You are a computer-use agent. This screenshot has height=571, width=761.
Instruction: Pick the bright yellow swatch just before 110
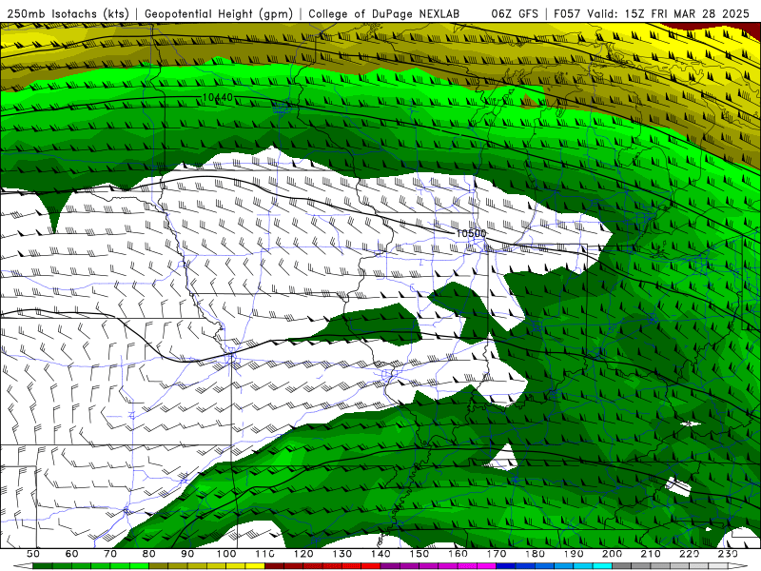point(255,566)
